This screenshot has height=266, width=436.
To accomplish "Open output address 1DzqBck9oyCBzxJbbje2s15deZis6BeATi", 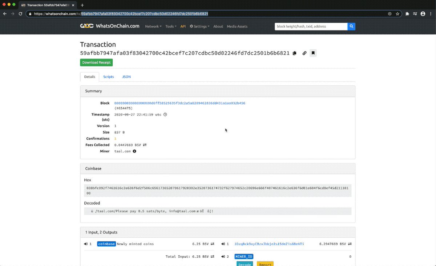I will [x=269, y=244].
